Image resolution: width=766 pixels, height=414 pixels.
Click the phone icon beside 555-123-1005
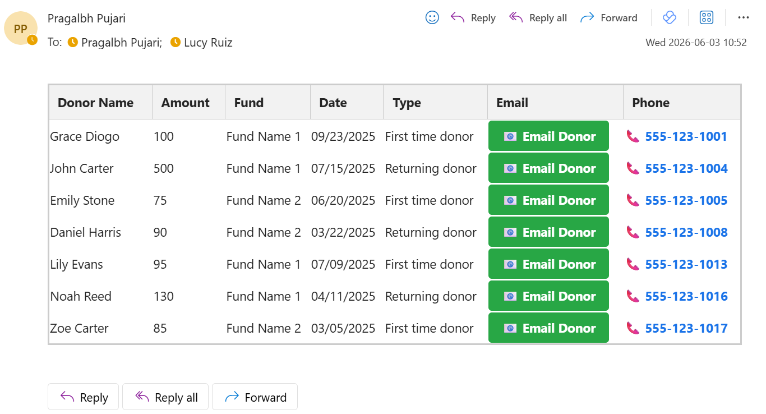pyautogui.click(x=633, y=200)
